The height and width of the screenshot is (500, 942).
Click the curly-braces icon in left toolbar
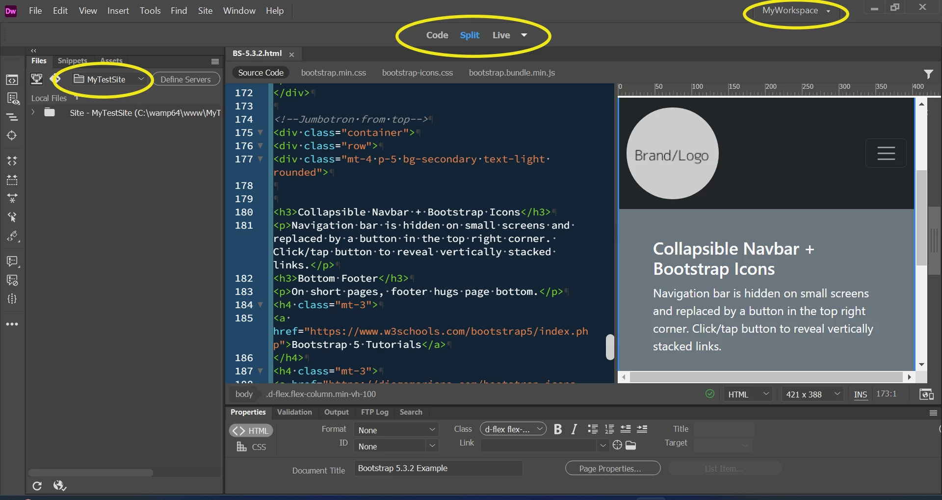point(12,299)
